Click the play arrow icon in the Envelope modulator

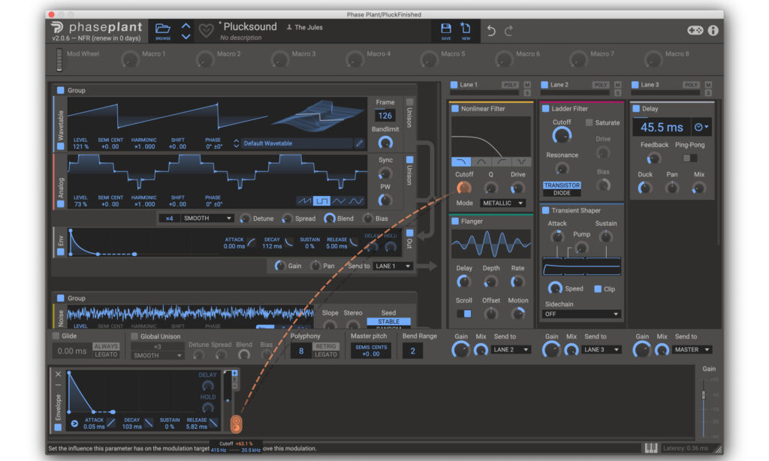[74, 423]
